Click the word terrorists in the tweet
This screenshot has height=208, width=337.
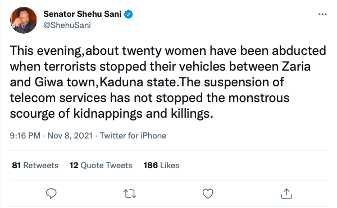click(x=70, y=67)
